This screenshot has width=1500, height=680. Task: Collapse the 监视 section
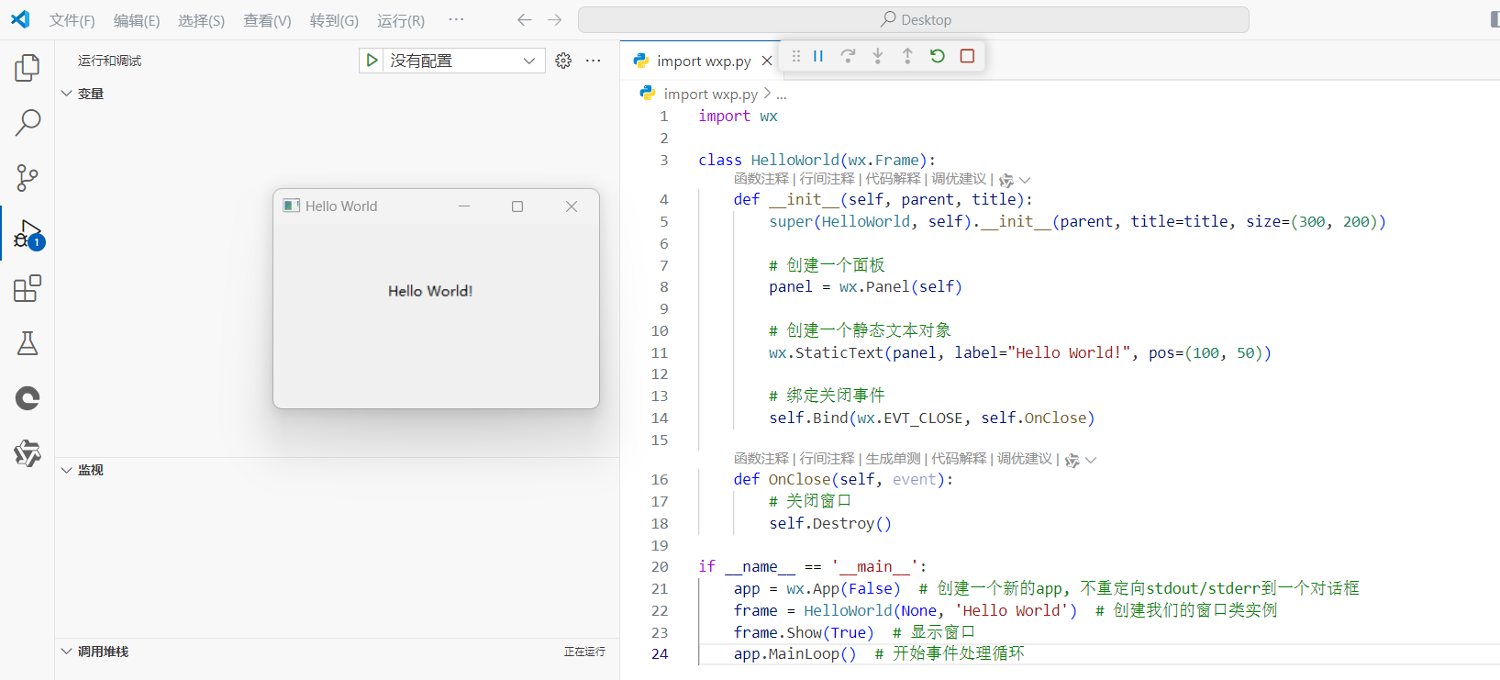click(90, 470)
